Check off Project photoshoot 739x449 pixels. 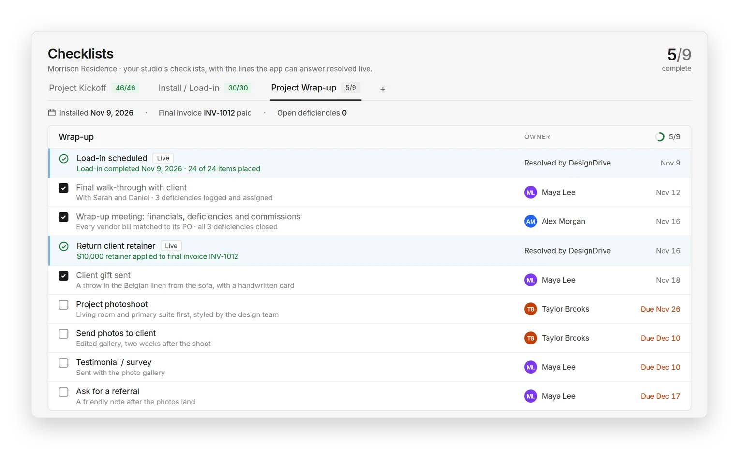(x=63, y=305)
